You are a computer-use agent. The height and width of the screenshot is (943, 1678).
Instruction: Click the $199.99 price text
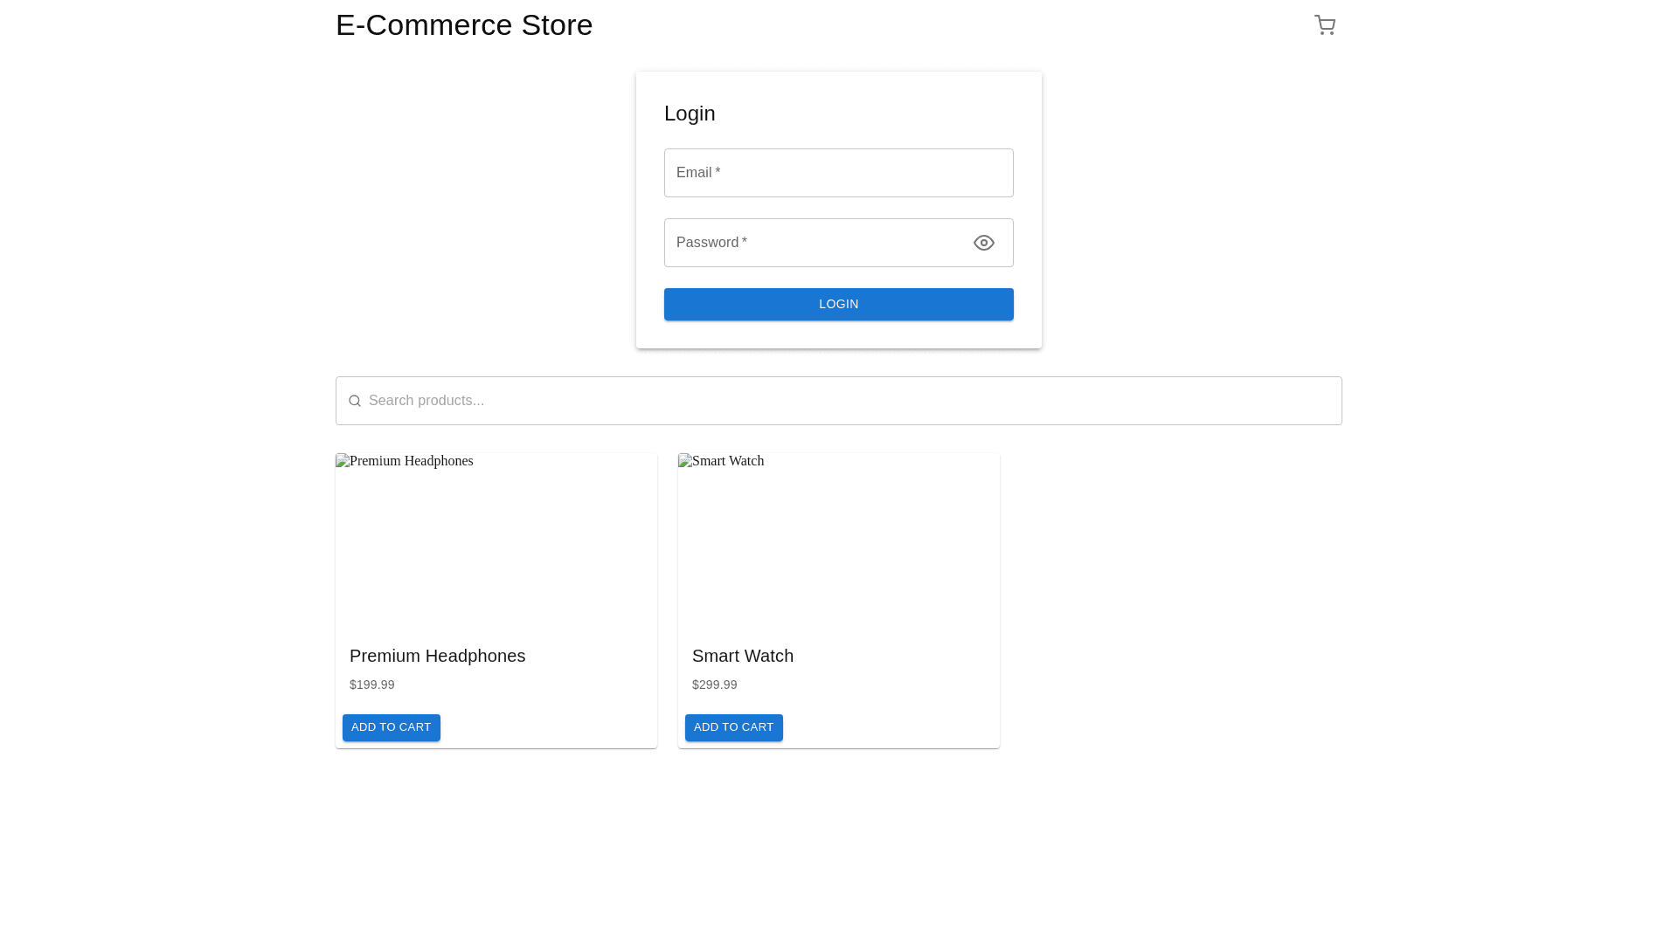(371, 685)
